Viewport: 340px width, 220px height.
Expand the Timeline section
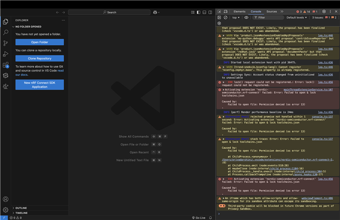click(40, 213)
